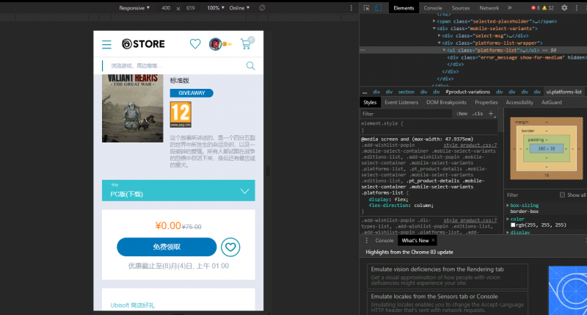Click the store search input field

[174, 66]
